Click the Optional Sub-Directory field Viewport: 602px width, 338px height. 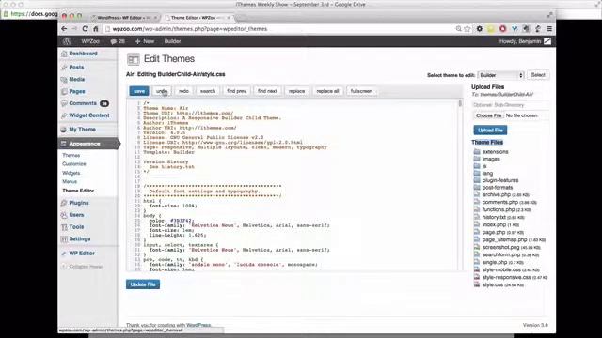tap(510, 105)
